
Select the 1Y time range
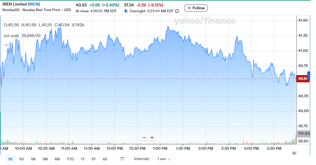(83, 159)
